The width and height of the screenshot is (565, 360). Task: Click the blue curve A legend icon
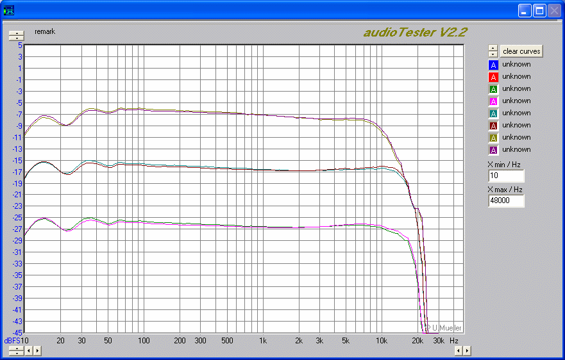coord(493,65)
